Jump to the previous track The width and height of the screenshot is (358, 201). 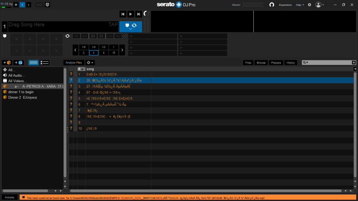pos(123,14)
